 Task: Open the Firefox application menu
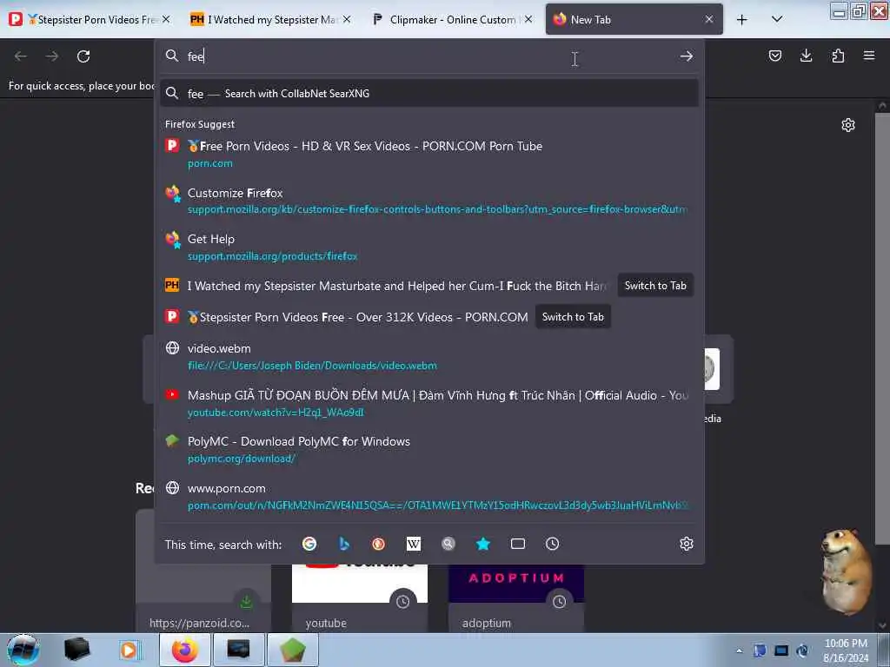coord(869,56)
